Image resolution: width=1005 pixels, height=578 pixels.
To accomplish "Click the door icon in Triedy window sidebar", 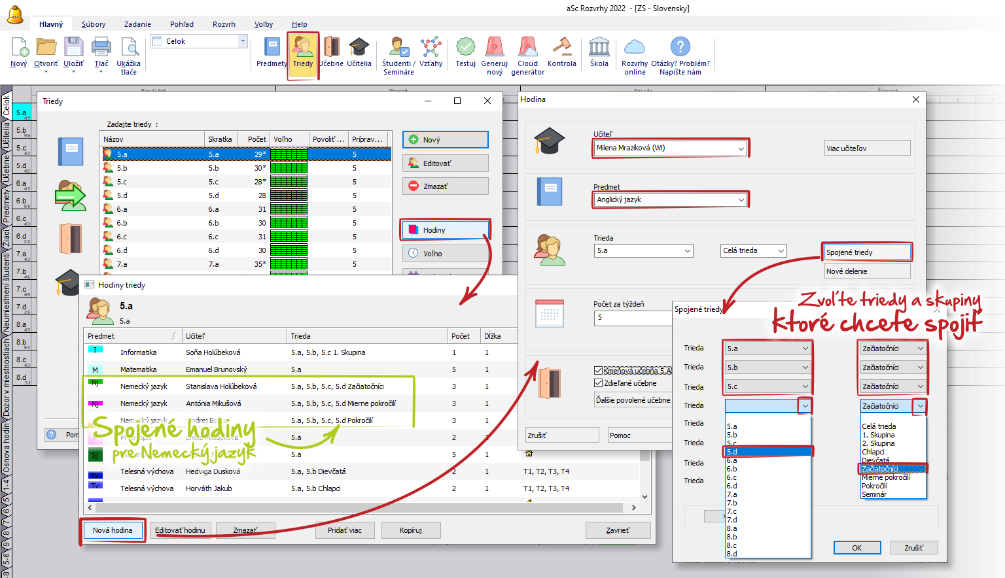I will click(x=71, y=239).
